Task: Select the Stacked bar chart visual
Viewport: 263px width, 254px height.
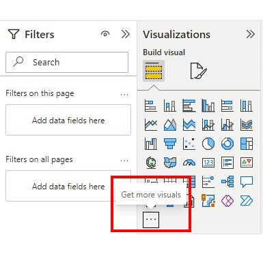Action: click(150, 106)
